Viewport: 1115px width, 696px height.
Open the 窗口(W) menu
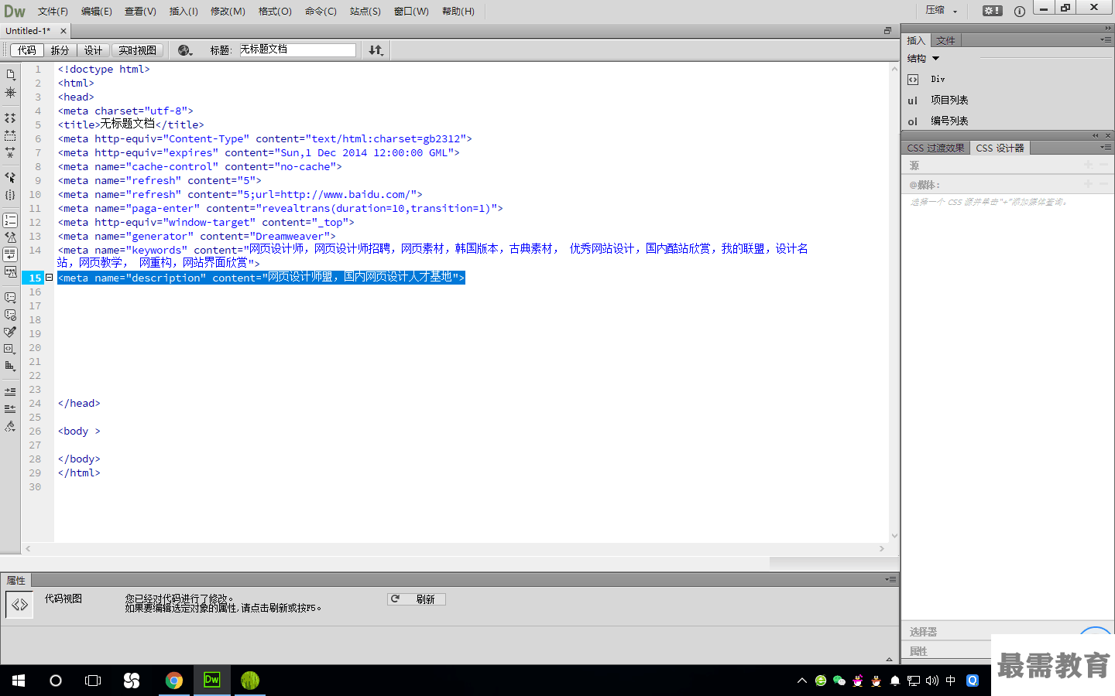click(411, 11)
